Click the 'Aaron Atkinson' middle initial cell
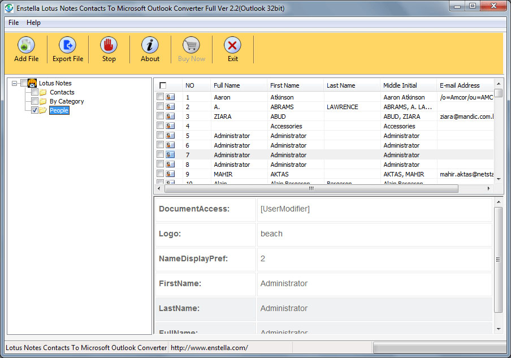Viewport: 511px width, 358px height. pos(409,97)
